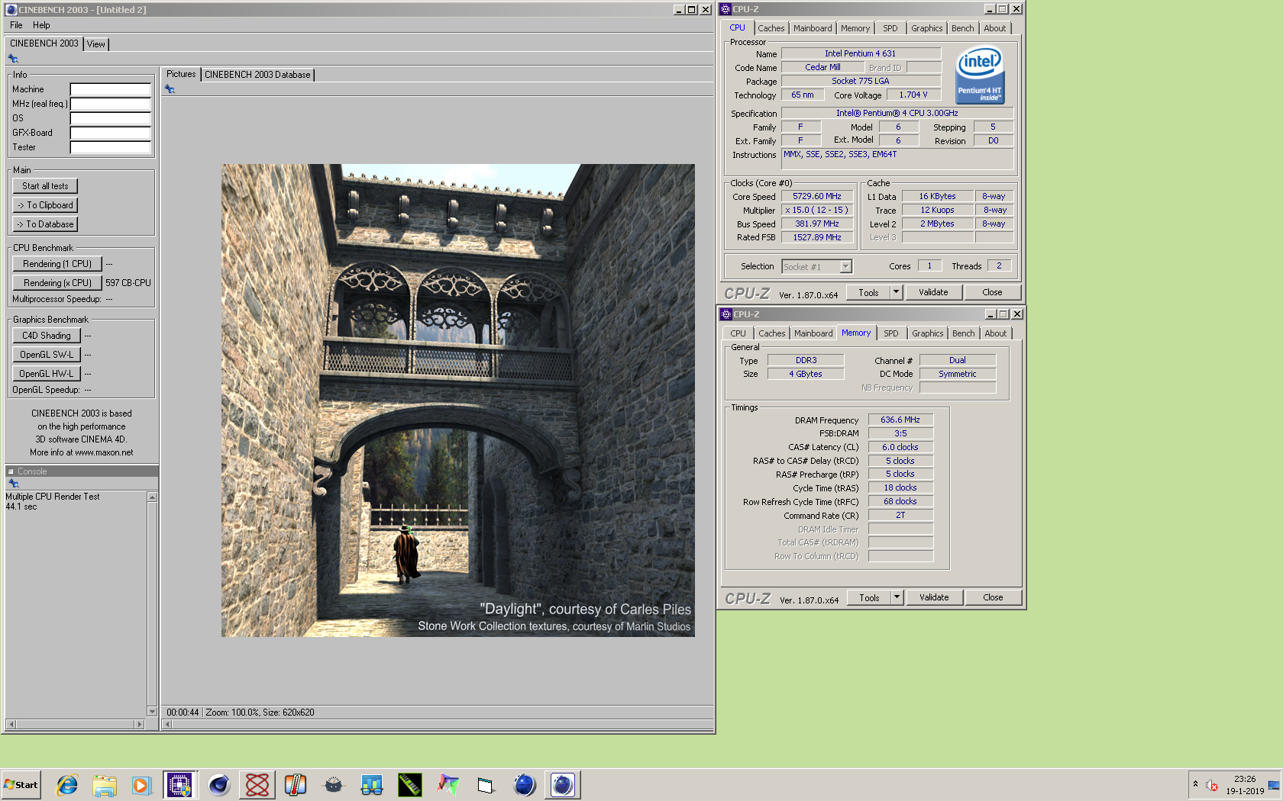Switch to CPU tab in lower CPU-Z window
1283x801 pixels.
point(738,333)
